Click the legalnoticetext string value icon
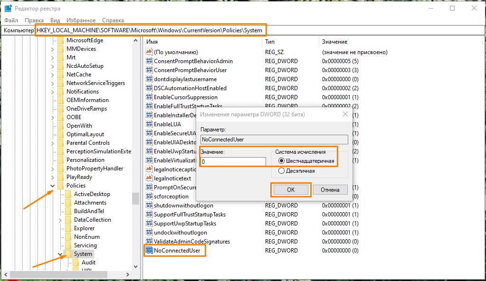 (x=149, y=178)
